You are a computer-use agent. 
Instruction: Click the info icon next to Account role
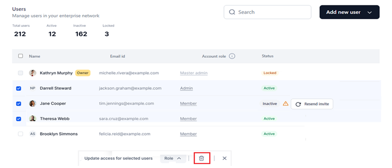click(232, 56)
